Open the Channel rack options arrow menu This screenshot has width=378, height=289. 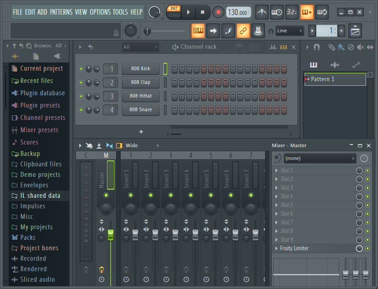coord(80,47)
